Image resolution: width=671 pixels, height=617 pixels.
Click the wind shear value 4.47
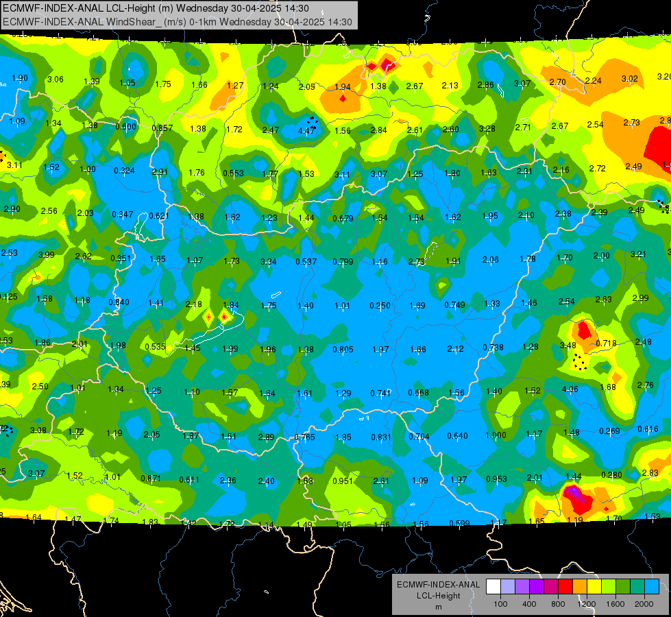tap(306, 130)
